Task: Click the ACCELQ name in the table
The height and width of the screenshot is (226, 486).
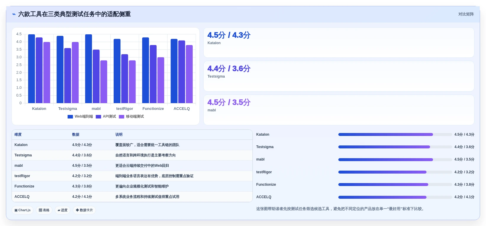Action: [22, 197]
